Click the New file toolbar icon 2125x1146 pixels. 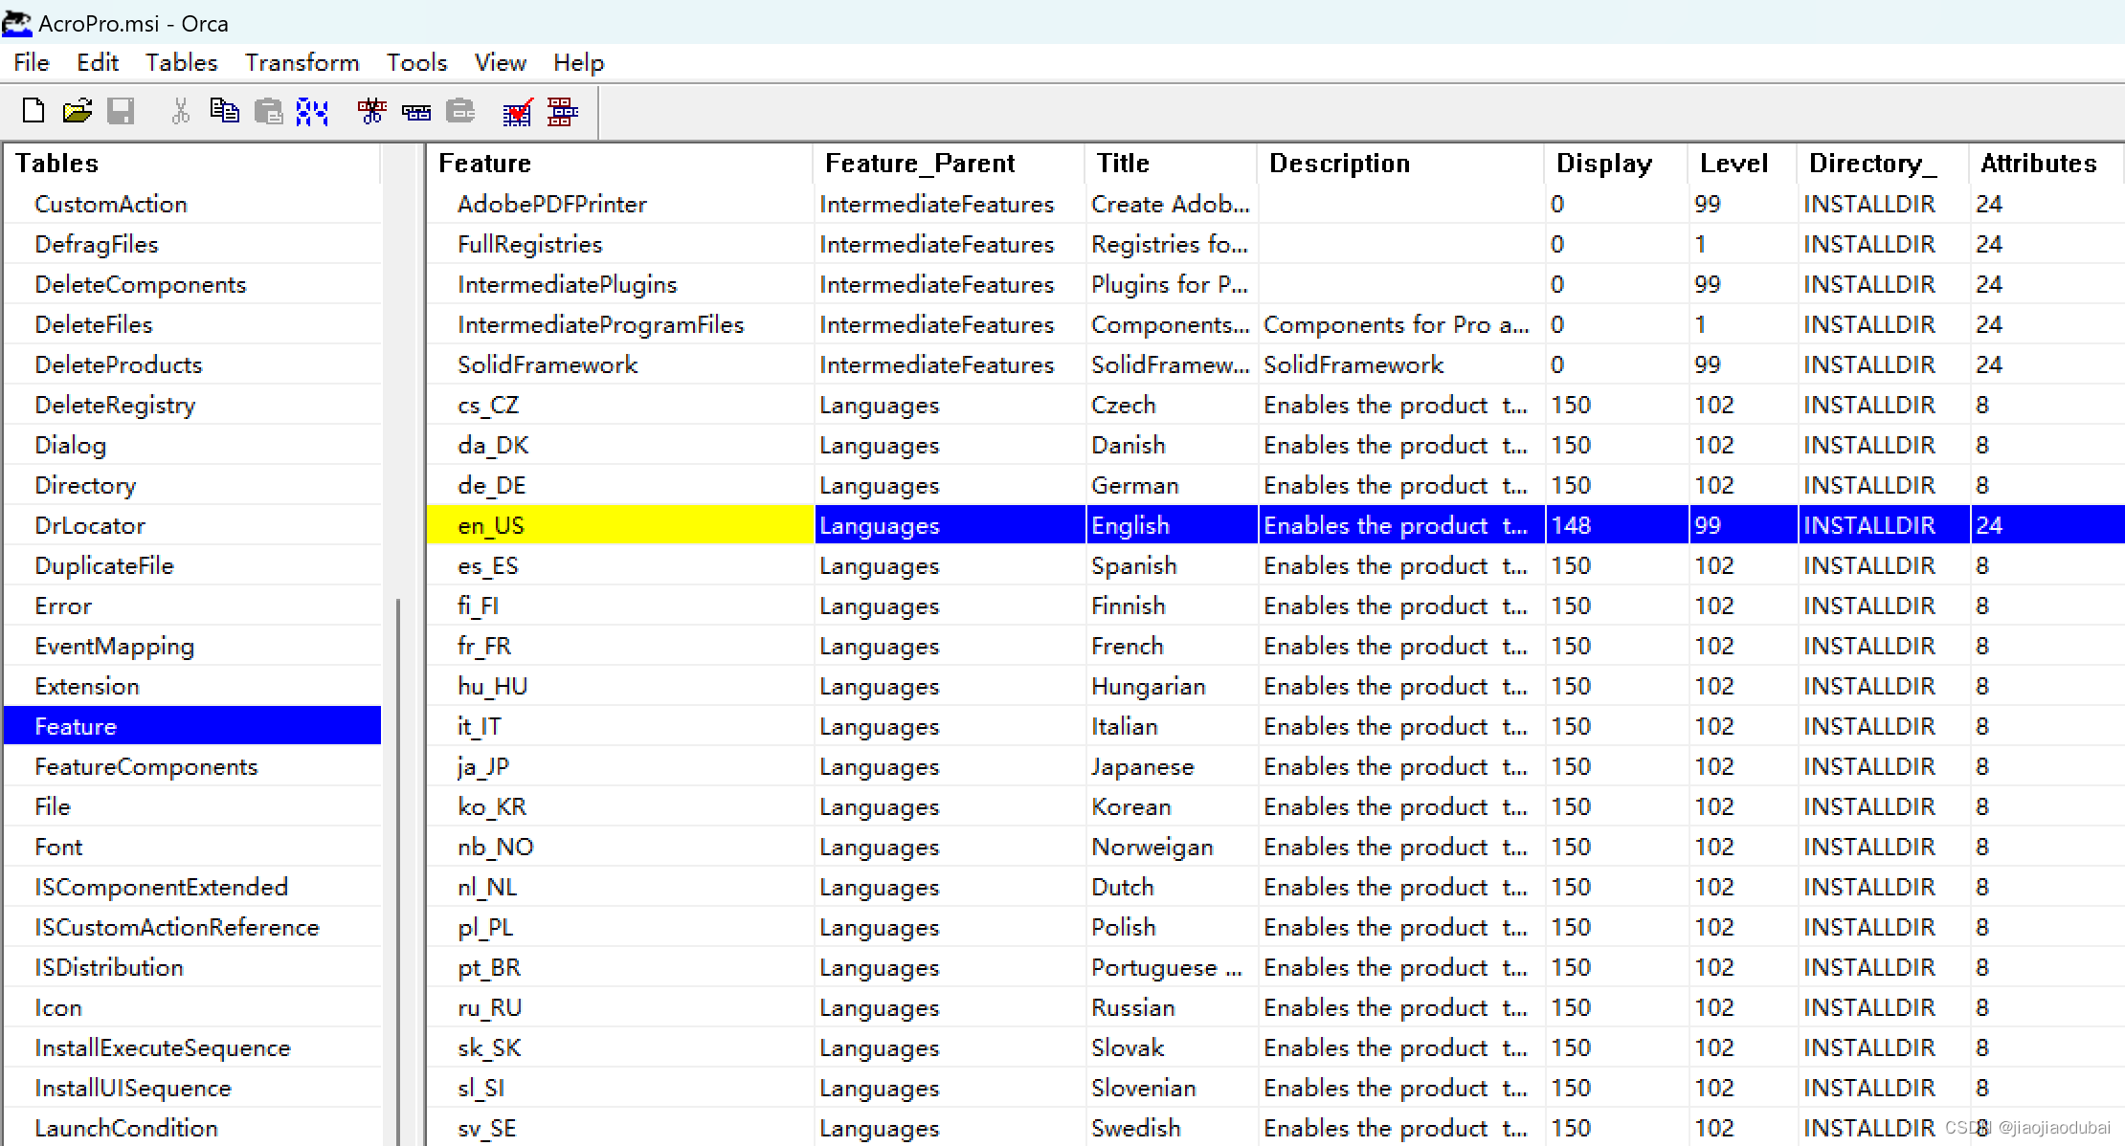[33, 112]
